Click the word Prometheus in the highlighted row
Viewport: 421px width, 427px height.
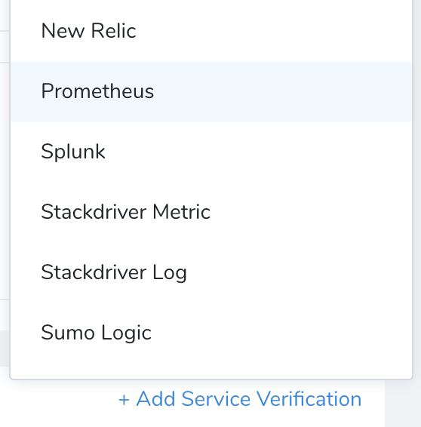point(97,91)
